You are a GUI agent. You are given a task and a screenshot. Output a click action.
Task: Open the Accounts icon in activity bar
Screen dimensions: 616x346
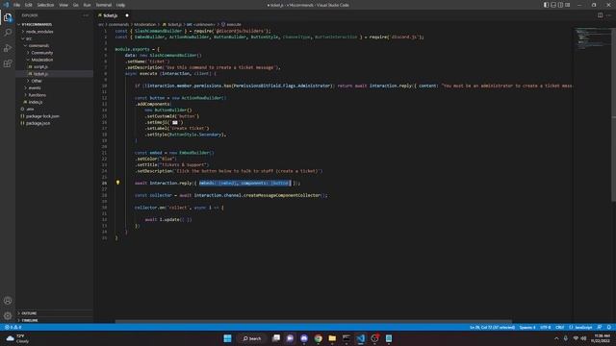[x=8, y=301]
